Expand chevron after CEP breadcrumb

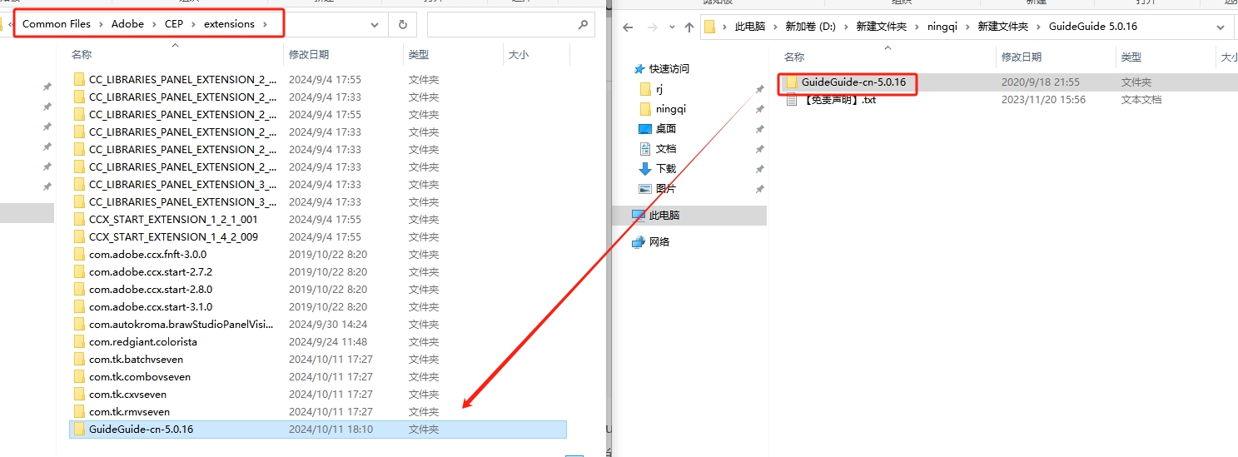tap(193, 24)
